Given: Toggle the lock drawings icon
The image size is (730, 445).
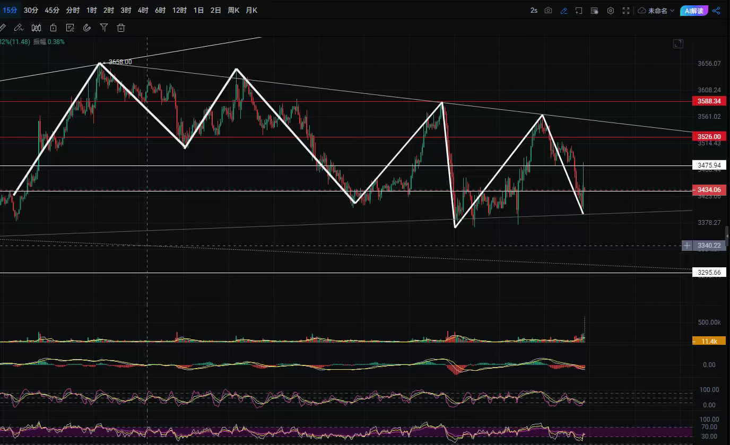Looking at the screenshot, I should click(x=53, y=28).
